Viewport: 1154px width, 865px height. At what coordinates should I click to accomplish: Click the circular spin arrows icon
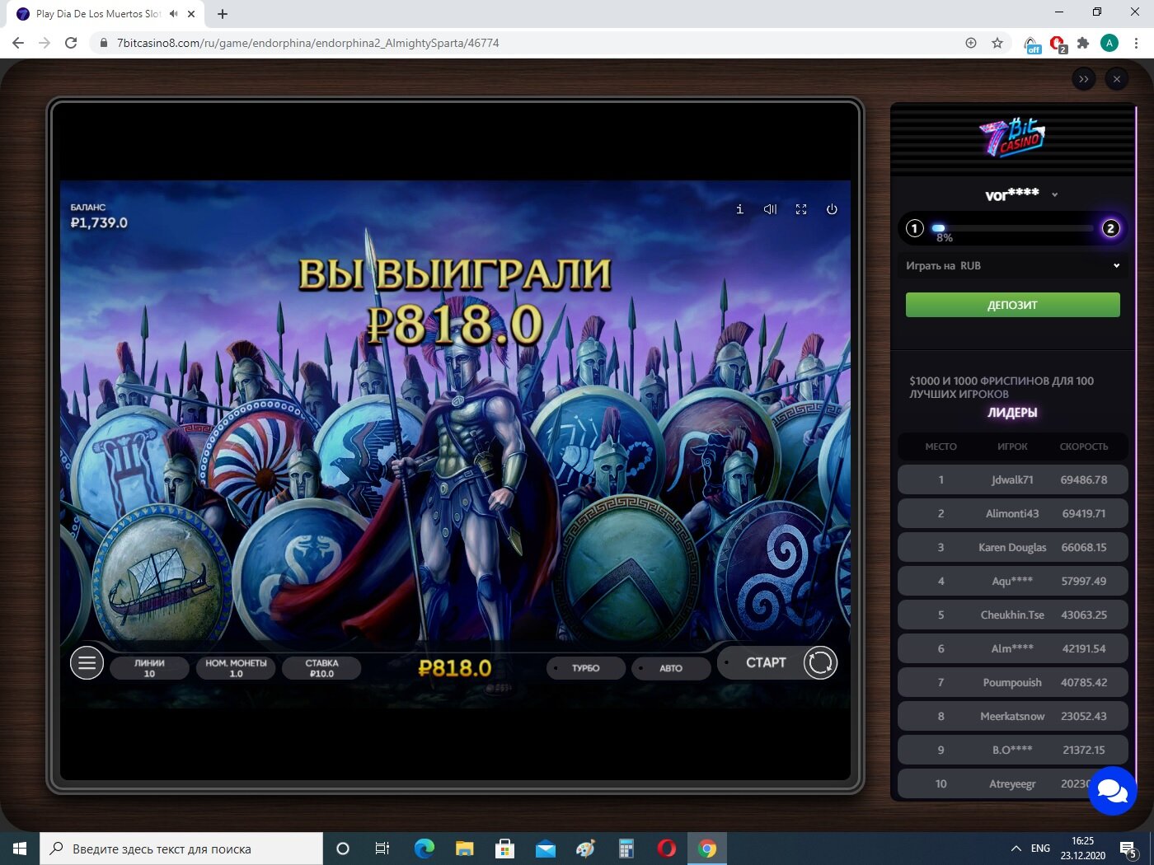820,662
